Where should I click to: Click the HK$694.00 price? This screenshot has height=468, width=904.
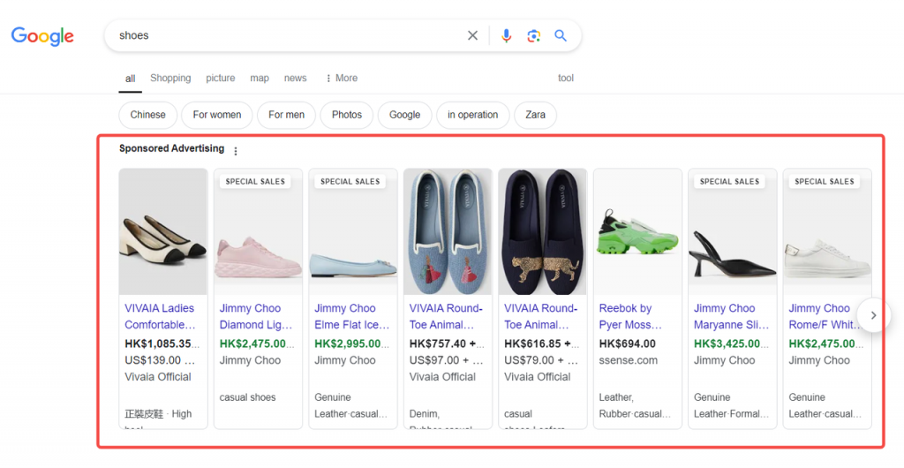[x=628, y=343]
